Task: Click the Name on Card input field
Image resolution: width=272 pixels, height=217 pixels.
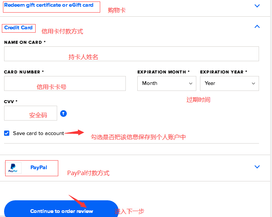Action: click(131, 54)
